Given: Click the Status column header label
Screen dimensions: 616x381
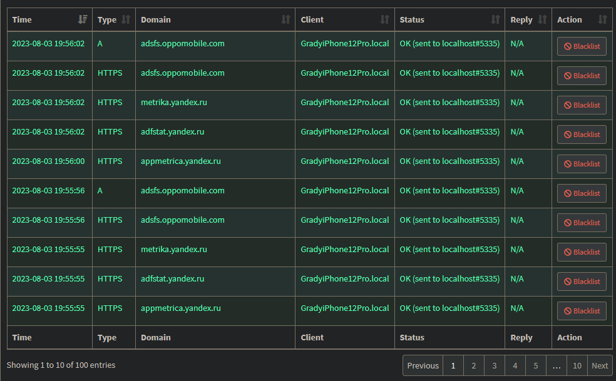Looking at the screenshot, I should point(412,19).
